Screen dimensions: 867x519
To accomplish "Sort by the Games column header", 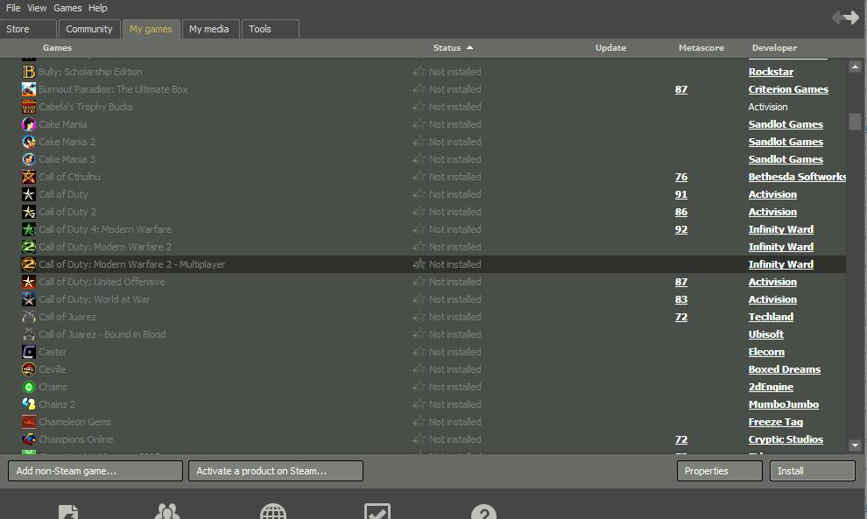I will click(57, 48).
